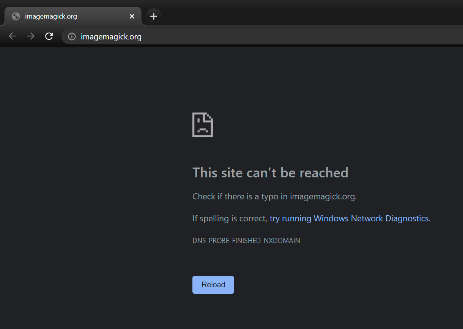Click the sad page error illustration
The image size is (463, 329).
[x=202, y=125]
